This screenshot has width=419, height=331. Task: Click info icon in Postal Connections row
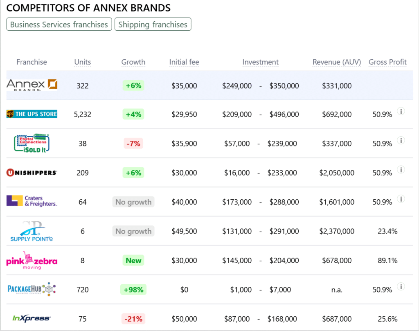pos(401,140)
